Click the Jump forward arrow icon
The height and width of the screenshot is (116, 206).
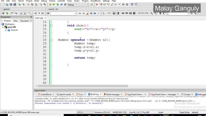pyautogui.click(x=83, y=13)
